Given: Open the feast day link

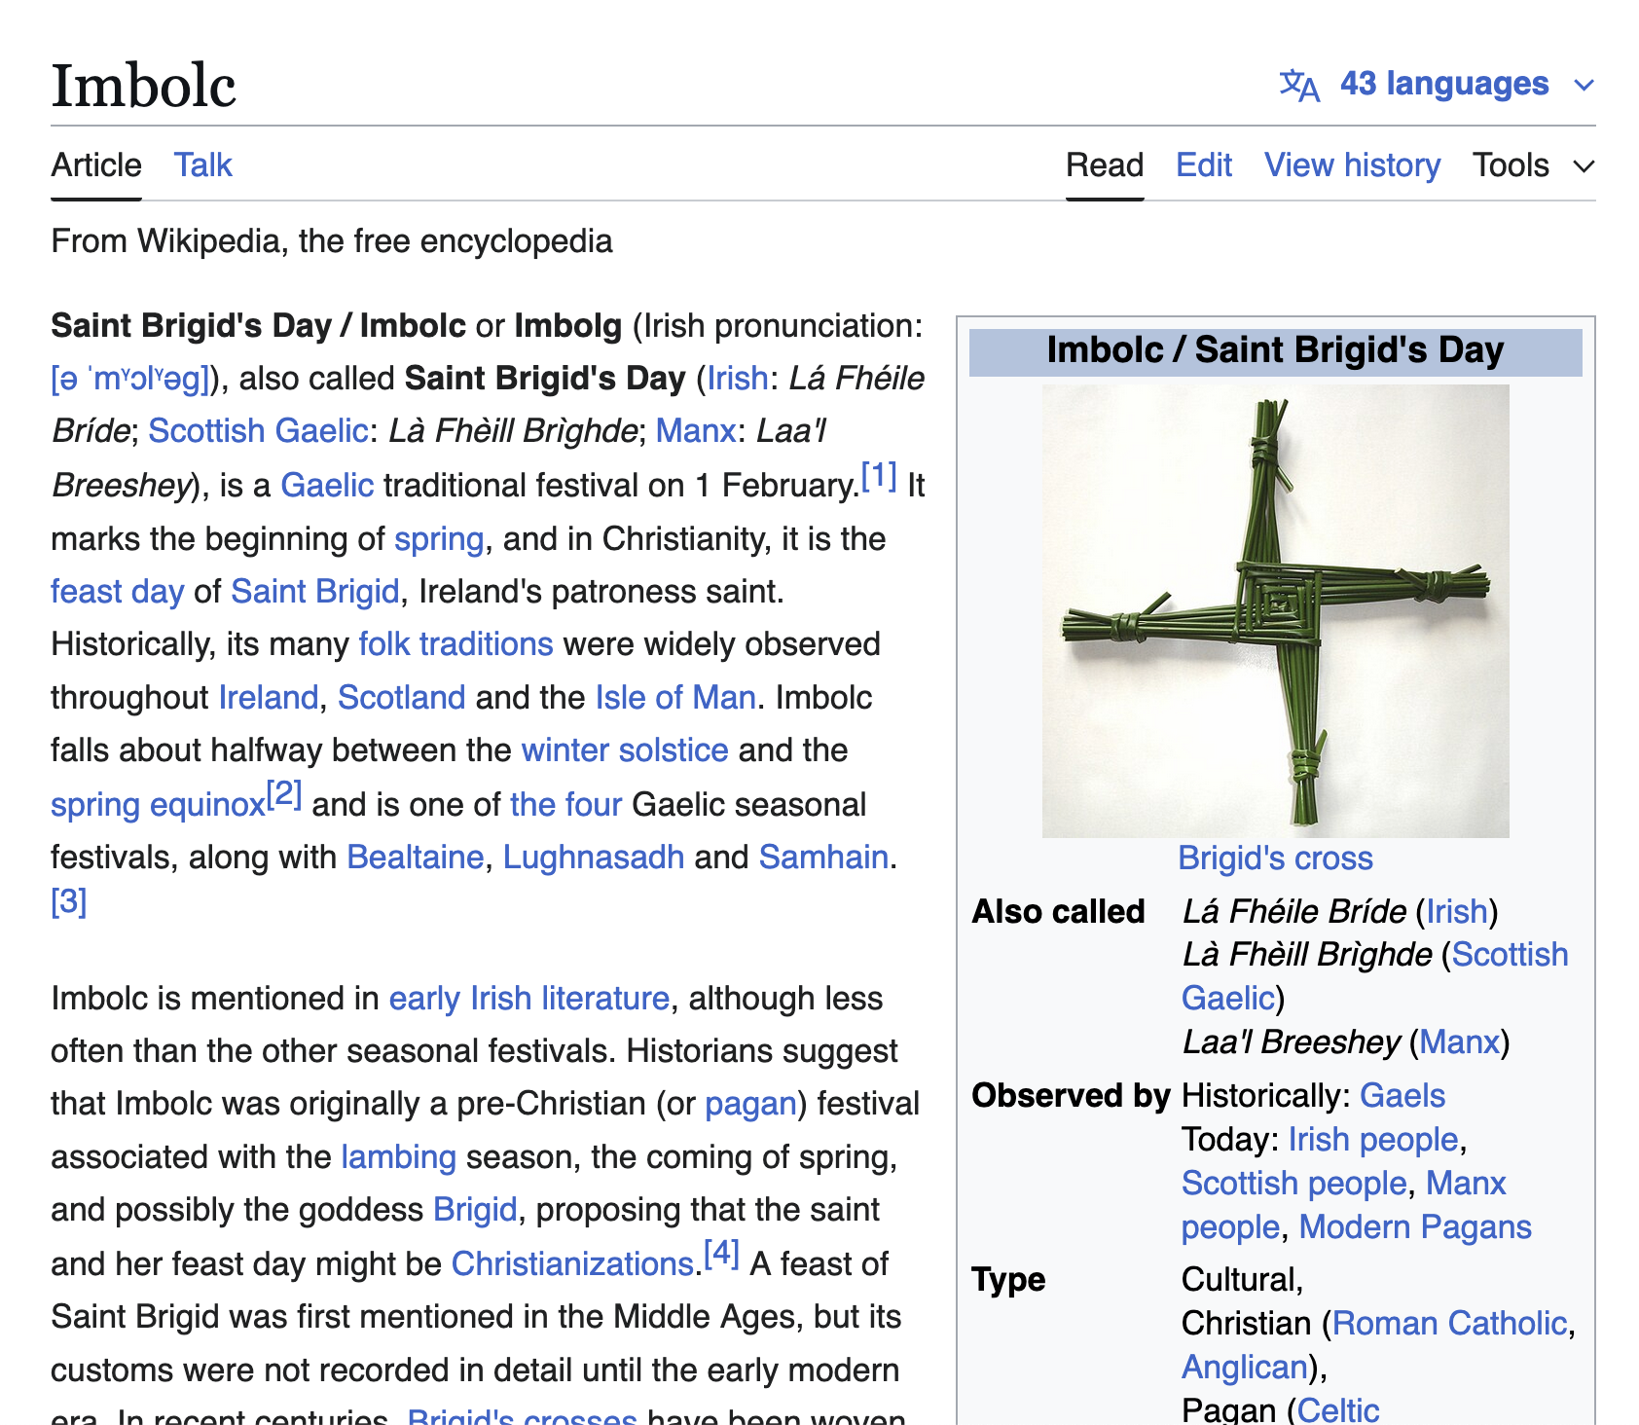Looking at the screenshot, I should (117, 592).
